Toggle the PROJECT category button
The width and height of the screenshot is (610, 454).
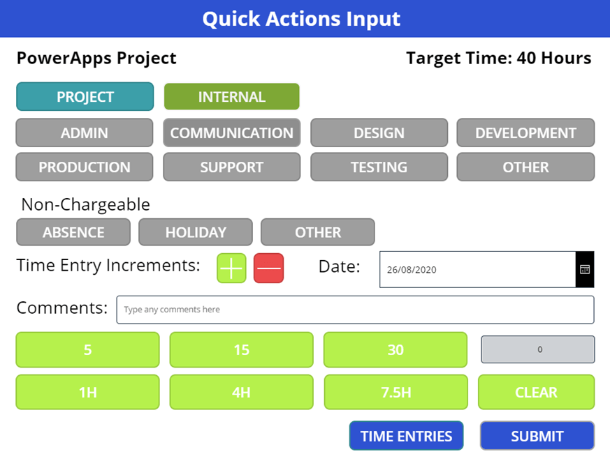[x=84, y=96]
